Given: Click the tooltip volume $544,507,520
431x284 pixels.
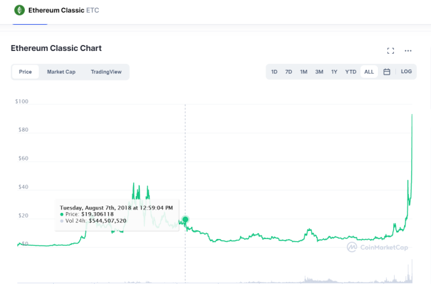Looking at the screenshot, I should click(108, 221).
